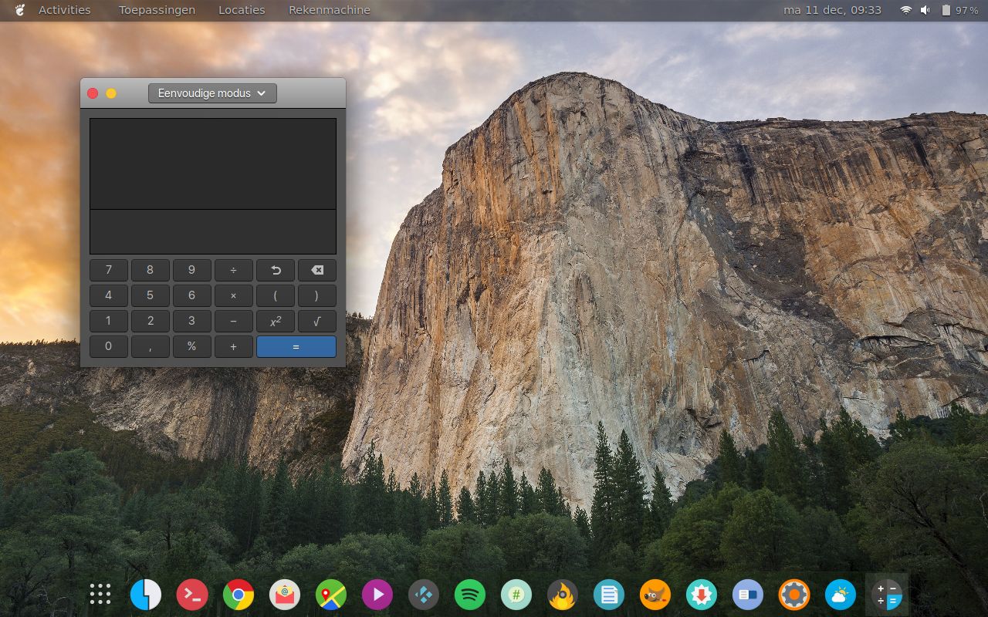Open Google Chrome from the dock
The width and height of the screenshot is (988, 617).
click(238, 594)
